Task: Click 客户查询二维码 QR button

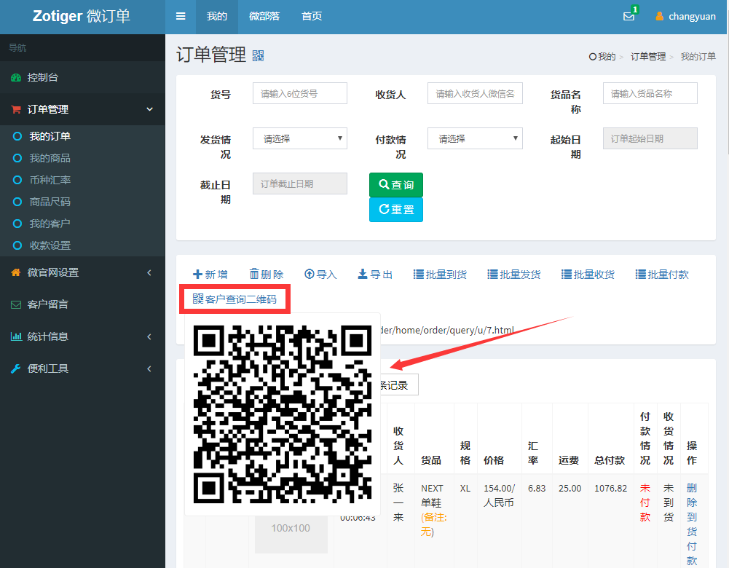Action: coord(235,299)
